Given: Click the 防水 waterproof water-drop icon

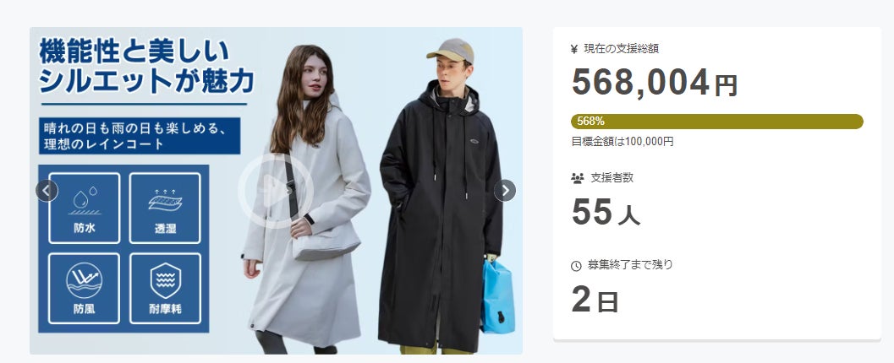Looking at the screenshot, I should point(85,209).
